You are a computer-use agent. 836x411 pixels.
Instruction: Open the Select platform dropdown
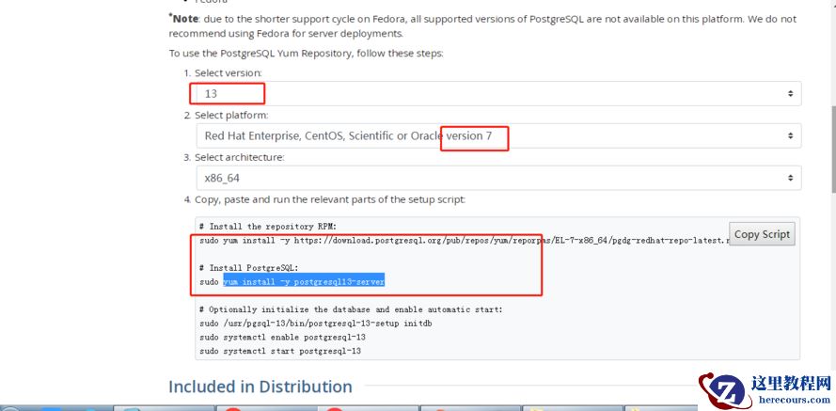point(498,136)
